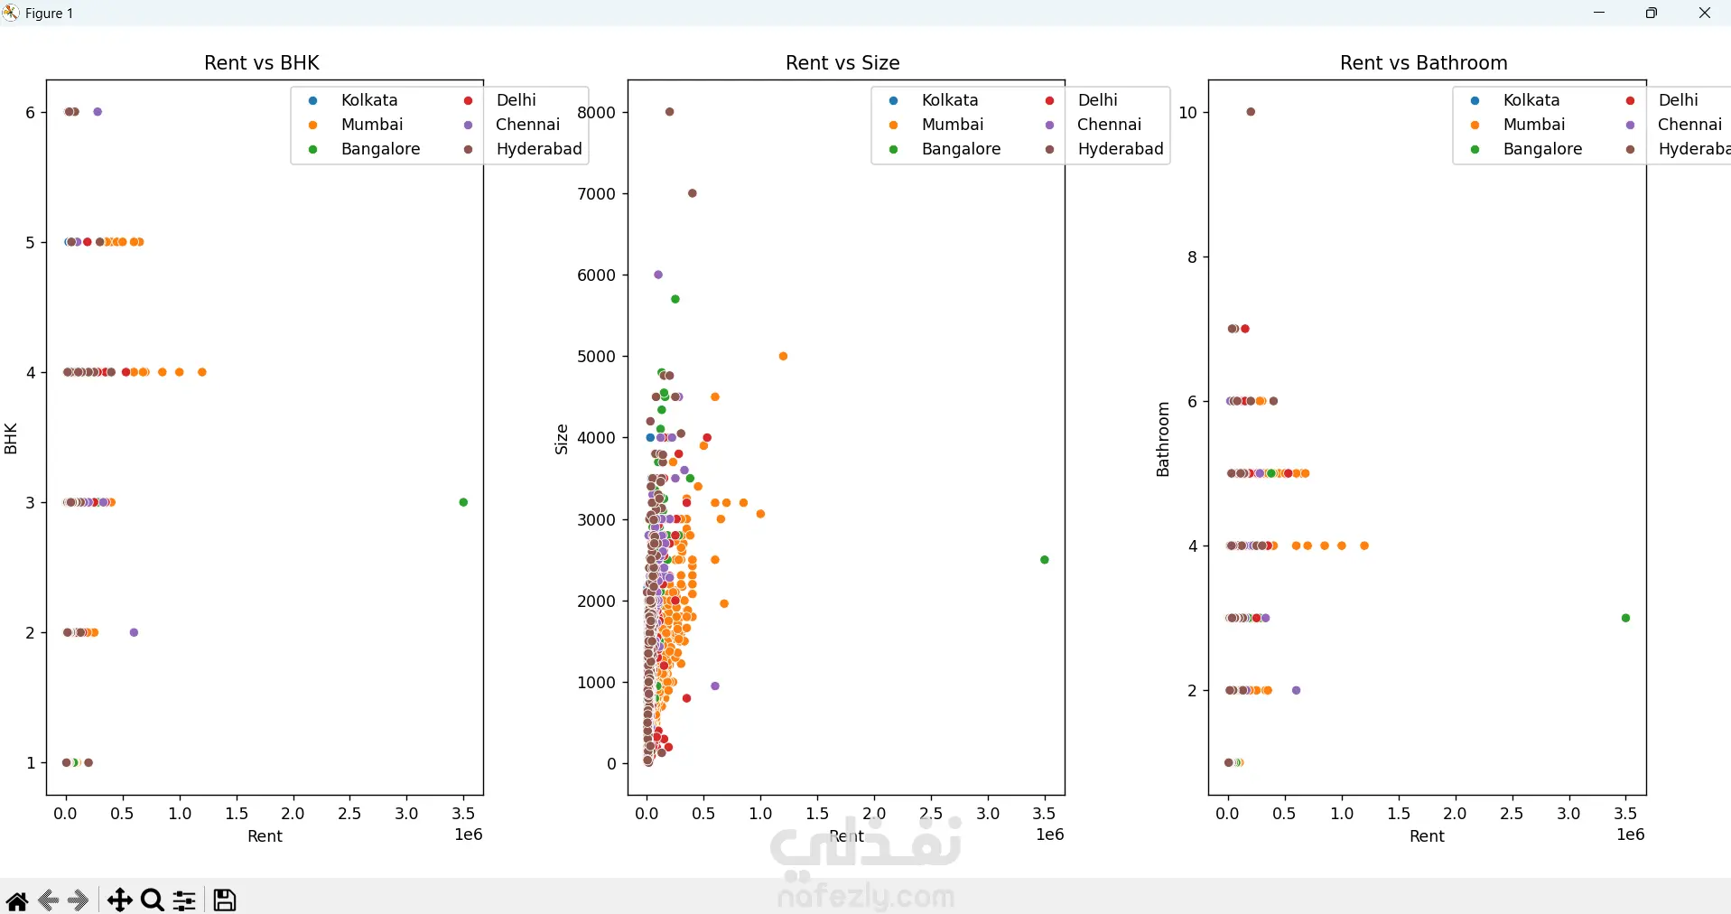1731x914 pixels.
Task: Activate the Pan axes tool
Action: point(119,900)
